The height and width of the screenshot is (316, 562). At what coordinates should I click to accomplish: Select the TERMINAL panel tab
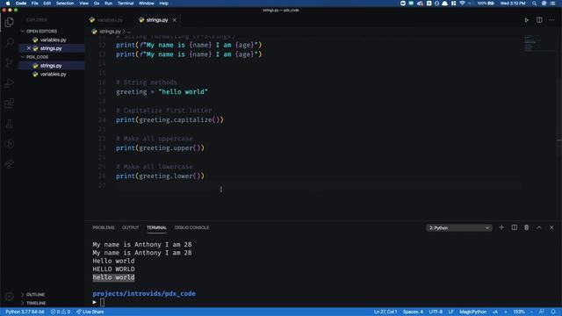[156, 228]
